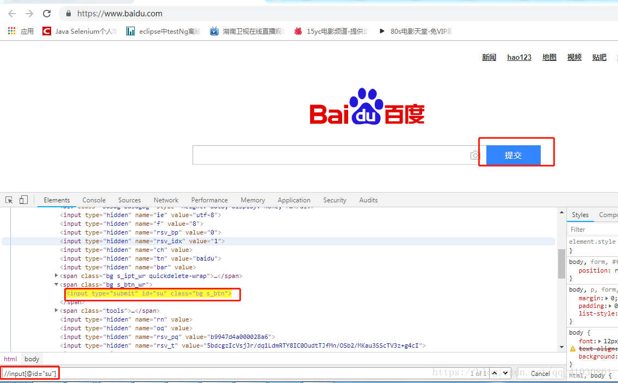Cancel the DevTools element search
Viewport: 618px width, 383px height.
(540, 374)
